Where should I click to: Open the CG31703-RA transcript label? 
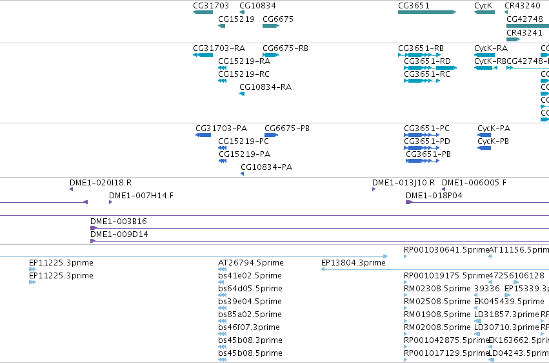point(219,48)
